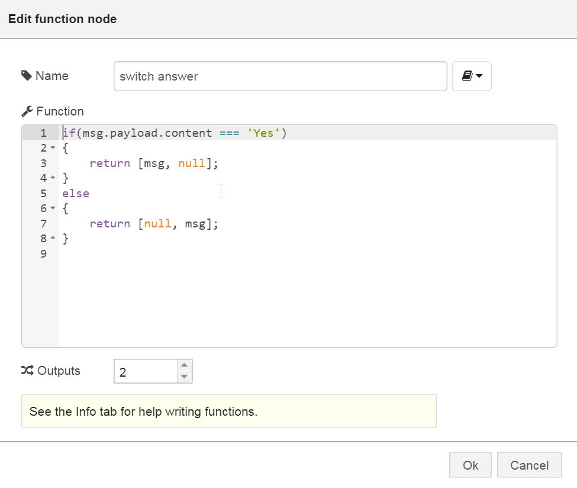
Task: Increase Outputs with the up arrow
Action: (184, 365)
